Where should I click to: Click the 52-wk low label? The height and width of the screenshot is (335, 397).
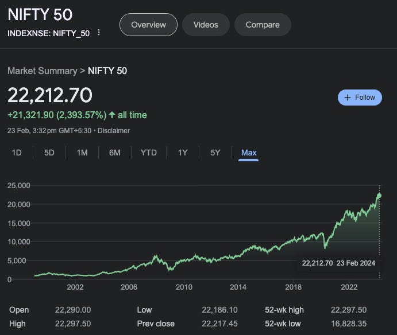283,324
